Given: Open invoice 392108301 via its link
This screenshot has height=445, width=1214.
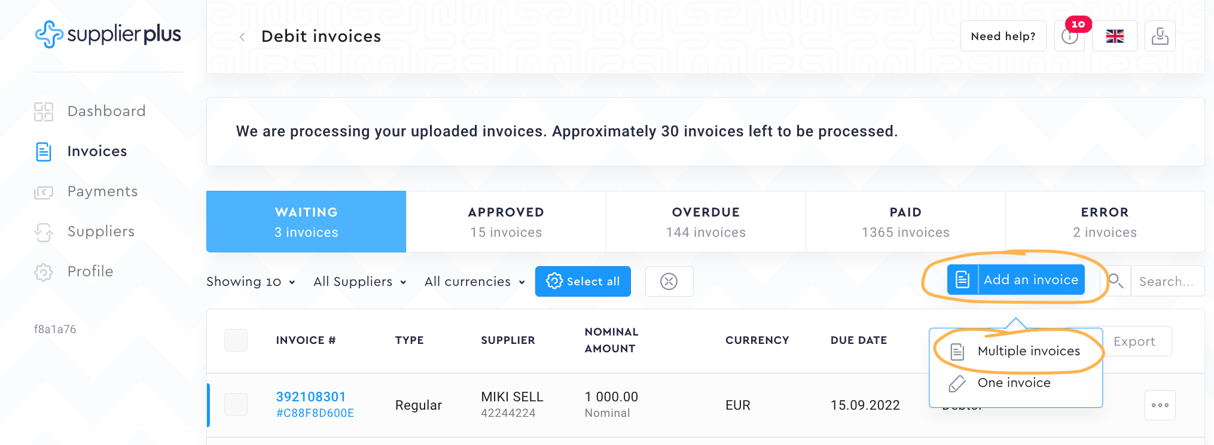Looking at the screenshot, I should 310,397.
